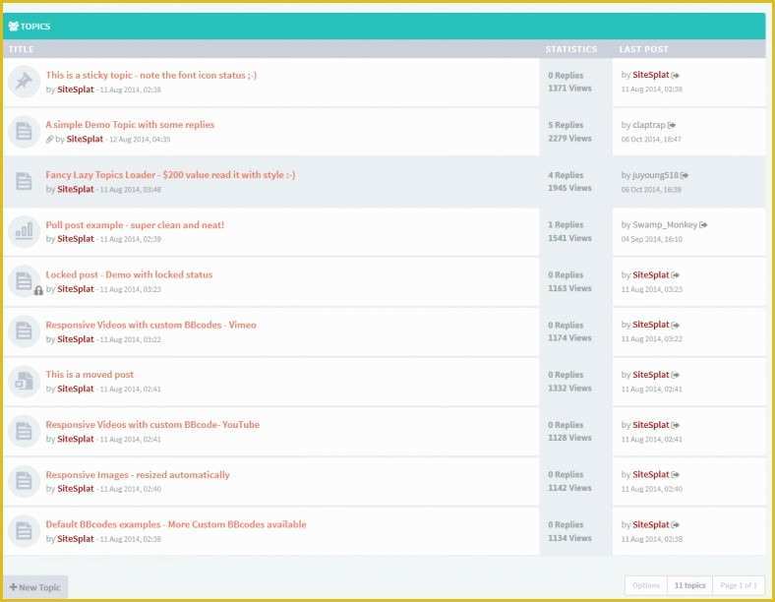Screen dimensions: 775x602
Task: Go to last post icon next to juyoung518
Action: coord(685,175)
